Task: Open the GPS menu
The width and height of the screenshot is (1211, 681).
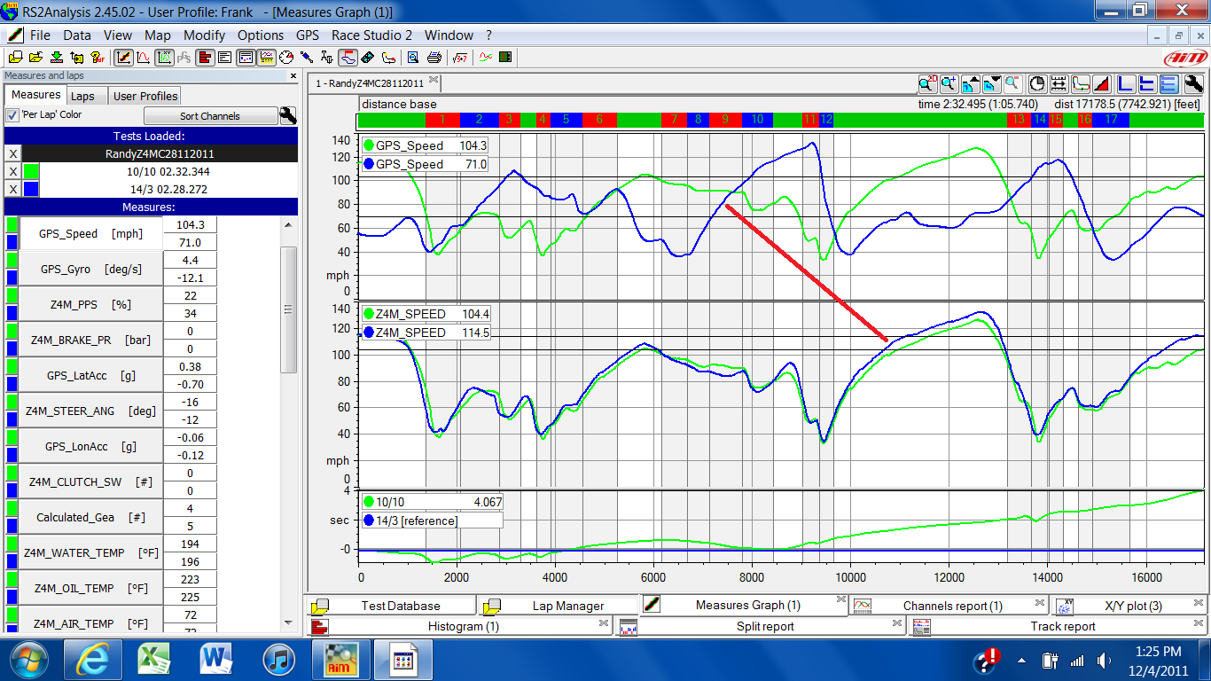Action: click(308, 35)
